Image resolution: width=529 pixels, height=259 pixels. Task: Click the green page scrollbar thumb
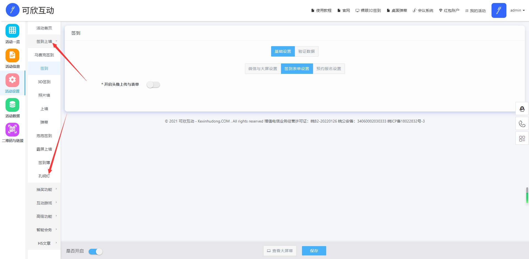tap(527, 196)
